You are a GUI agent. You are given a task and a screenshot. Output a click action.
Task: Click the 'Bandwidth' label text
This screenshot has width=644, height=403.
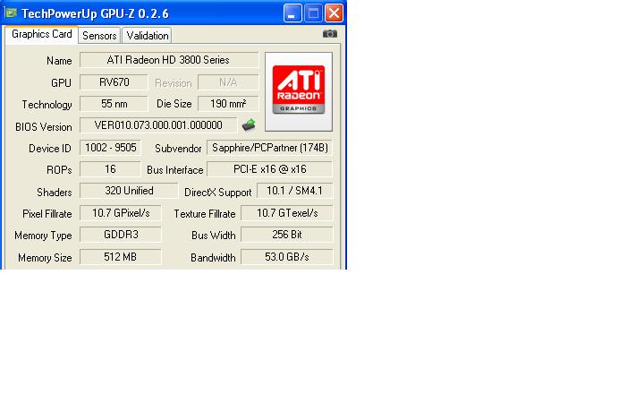click(213, 258)
